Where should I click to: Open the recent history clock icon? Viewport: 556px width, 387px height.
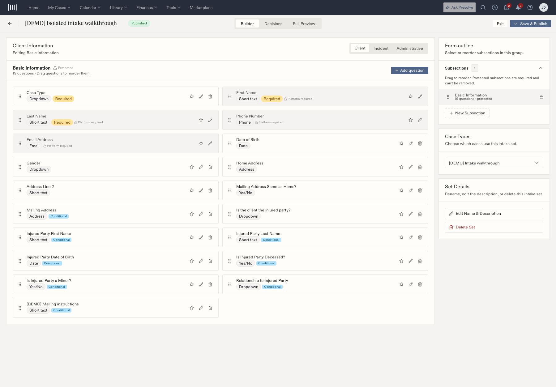pos(495,7)
